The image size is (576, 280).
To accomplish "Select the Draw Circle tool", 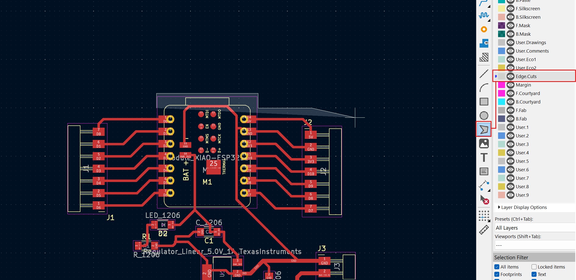I will [x=484, y=116].
